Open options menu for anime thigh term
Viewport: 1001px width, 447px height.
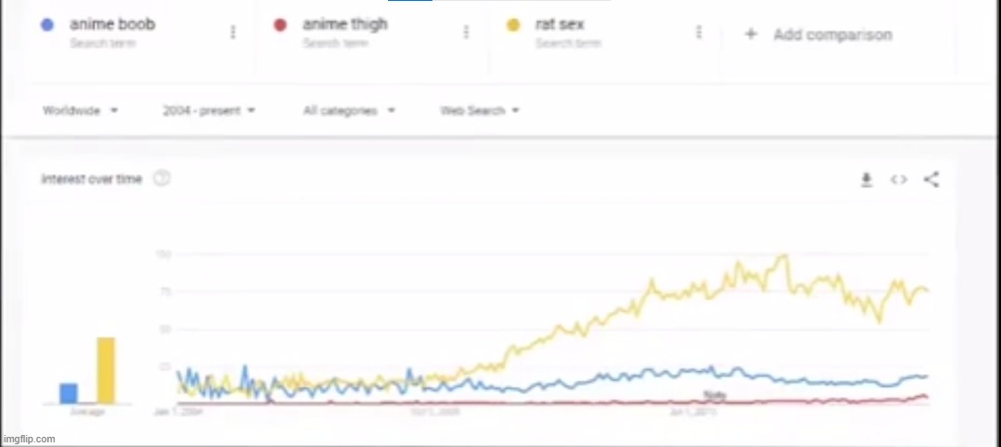[466, 31]
